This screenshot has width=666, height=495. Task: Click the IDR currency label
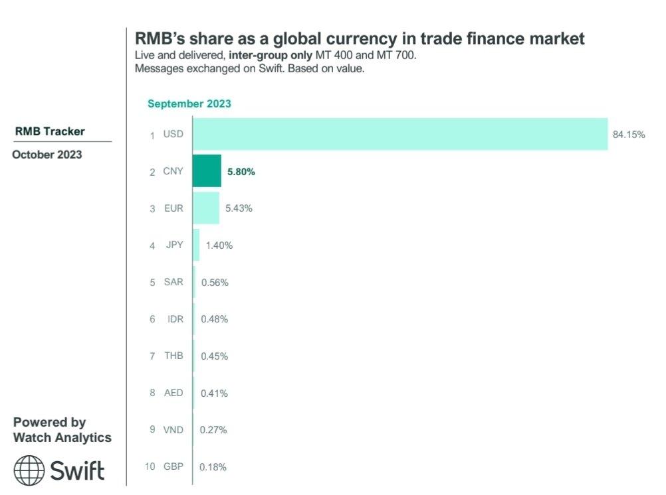pyautogui.click(x=175, y=319)
